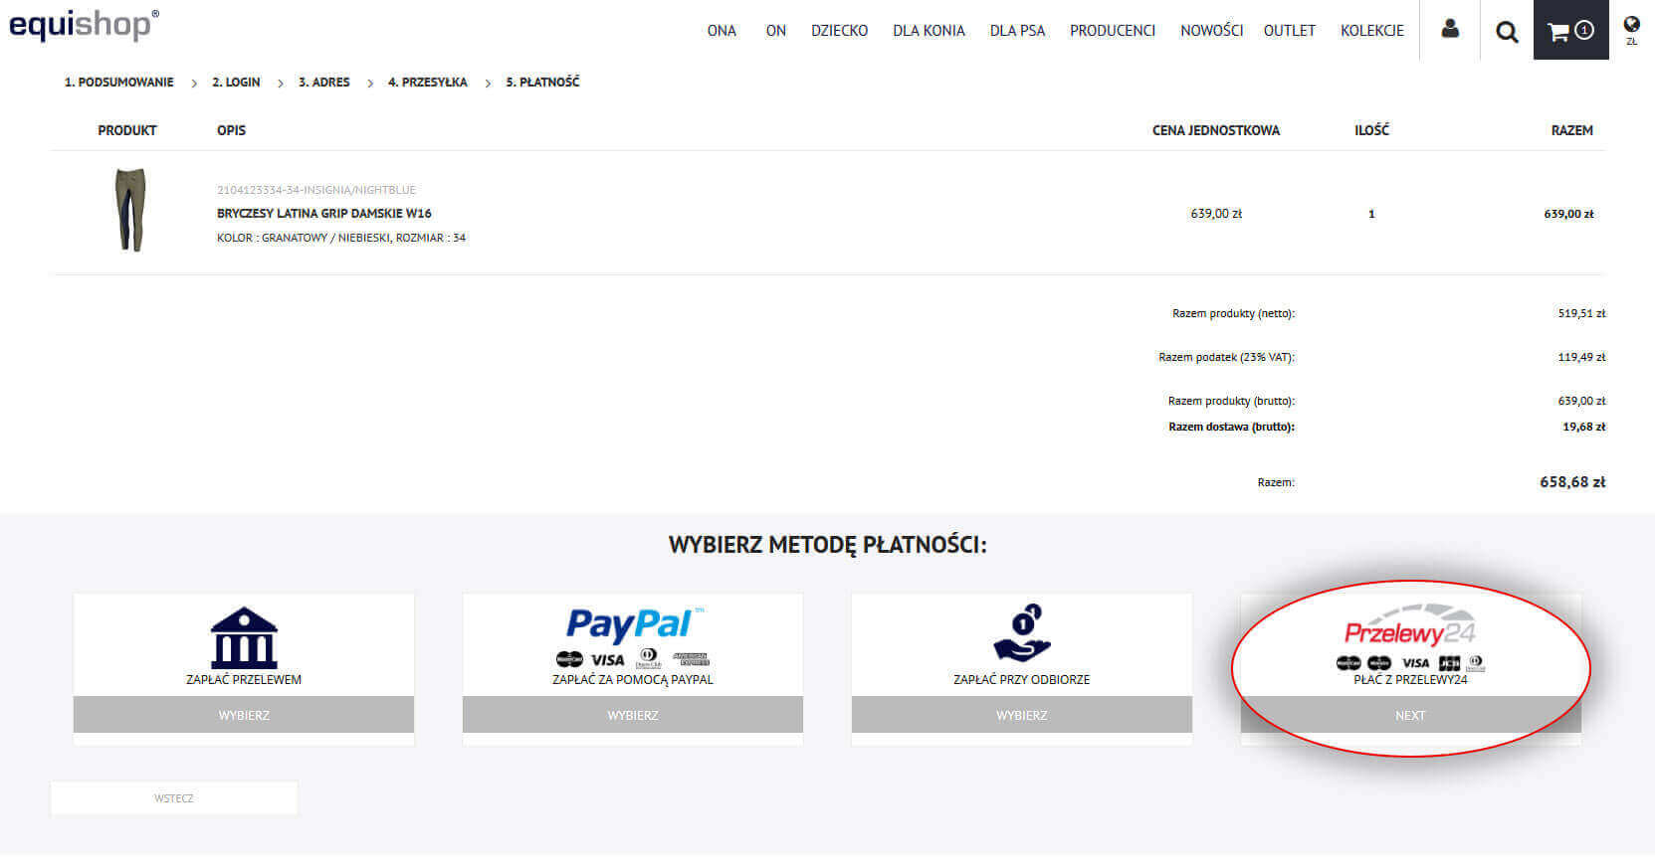Viewport: 1655px width, 868px height.
Task: Click NEXT under Przelewy24
Action: pos(1410,715)
